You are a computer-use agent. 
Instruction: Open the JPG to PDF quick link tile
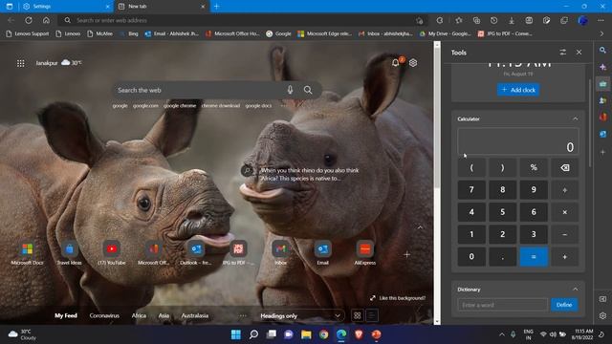pyautogui.click(x=238, y=252)
